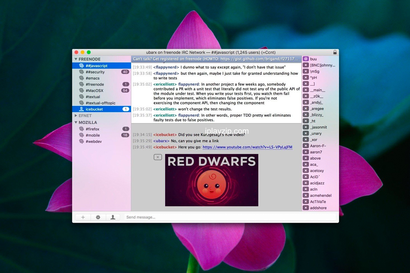
Task: Click the encryption lock icon in title bar
Action: click(335, 52)
